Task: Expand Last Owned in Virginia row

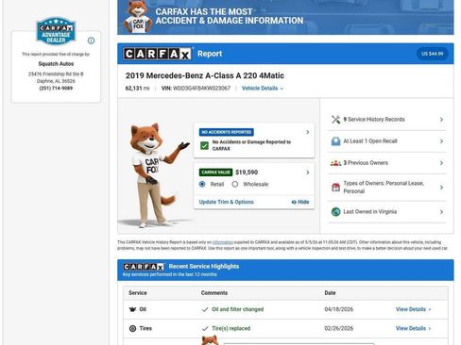Action: click(x=386, y=212)
